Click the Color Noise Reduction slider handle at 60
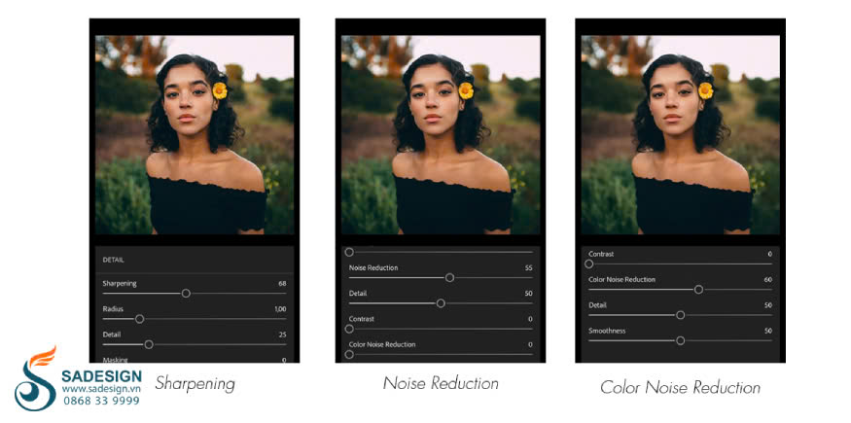 [698, 290]
